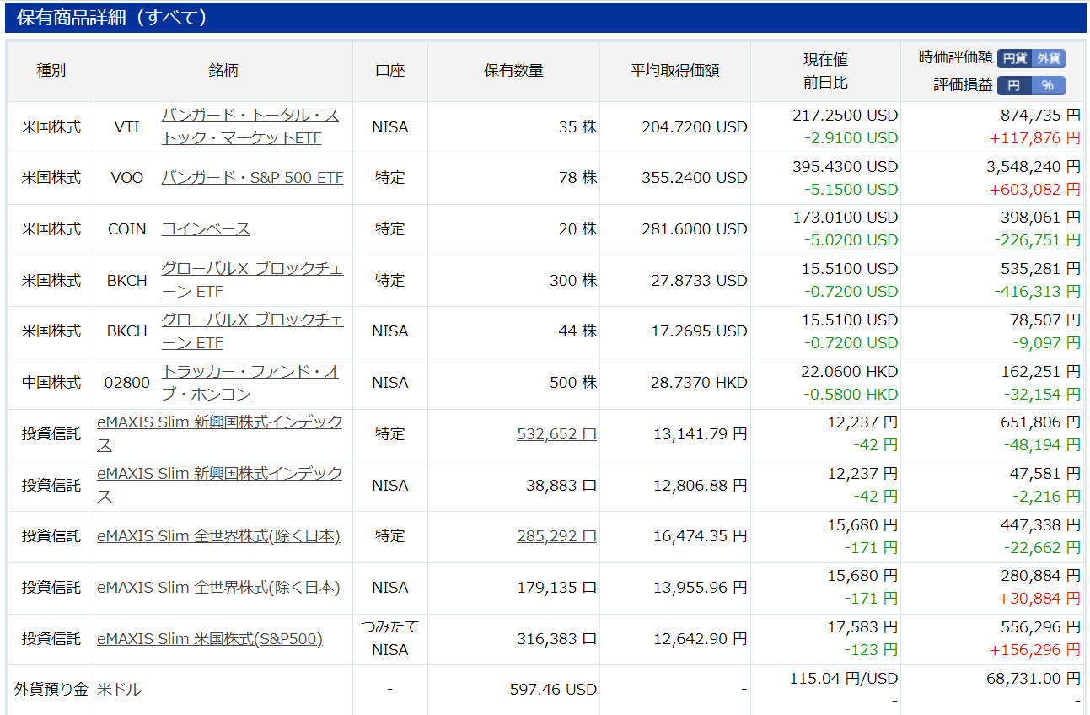Click the 中国株式 type cell
The image size is (1090, 715).
(x=51, y=383)
